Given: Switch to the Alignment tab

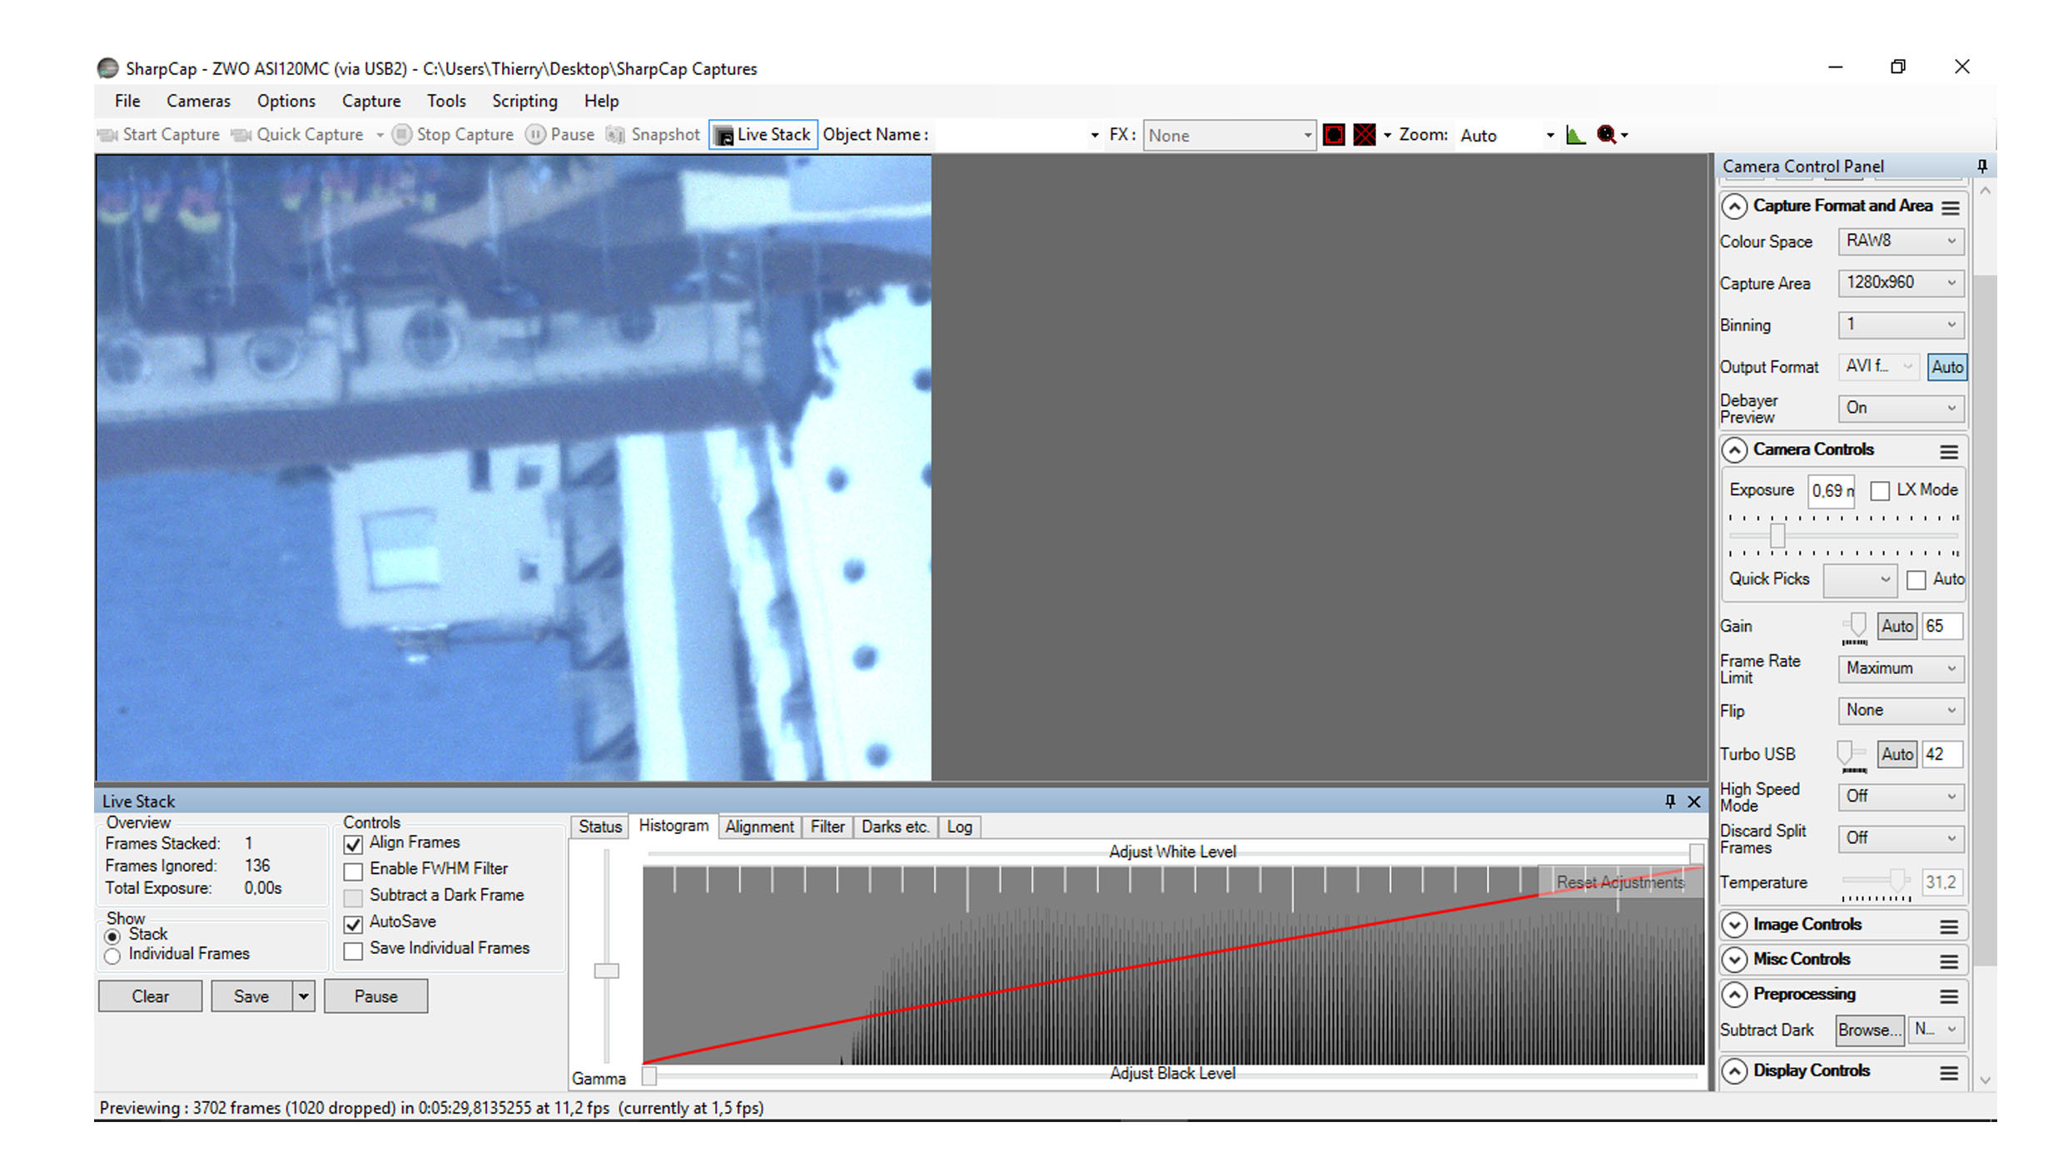Looking at the screenshot, I should [x=758, y=827].
